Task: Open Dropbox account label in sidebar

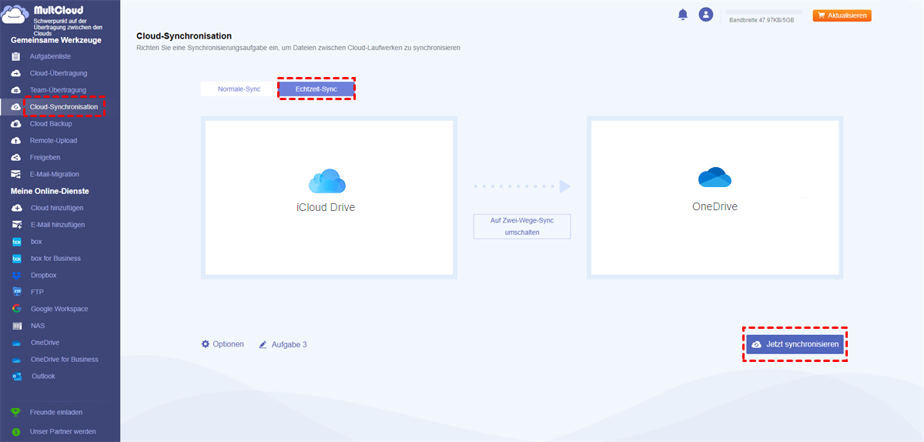Action: pyautogui.click(x=43, y=276)
